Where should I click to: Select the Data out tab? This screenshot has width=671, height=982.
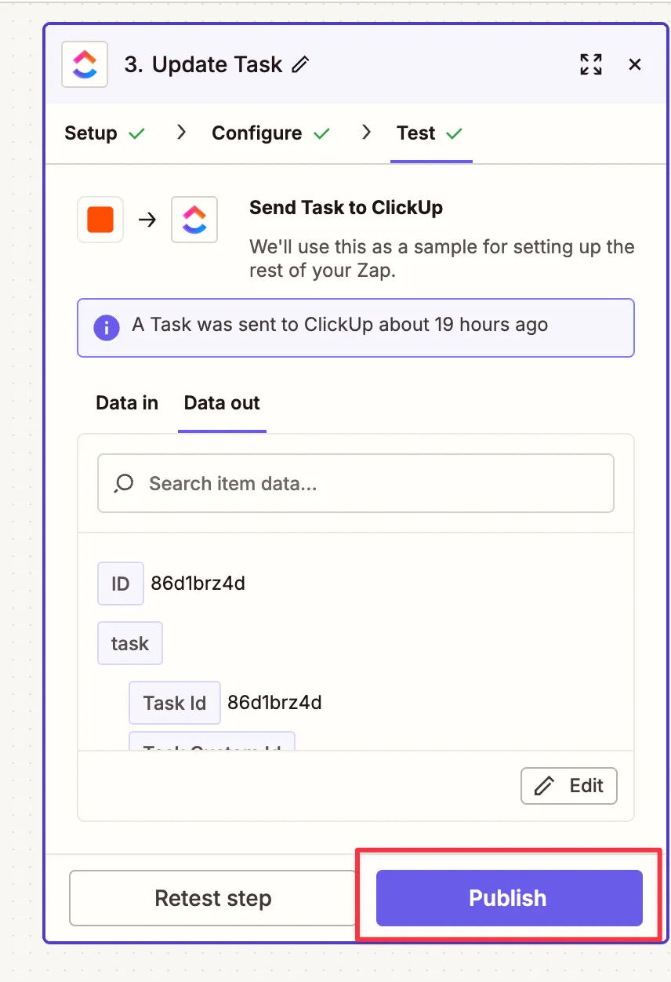click(222, 403)
